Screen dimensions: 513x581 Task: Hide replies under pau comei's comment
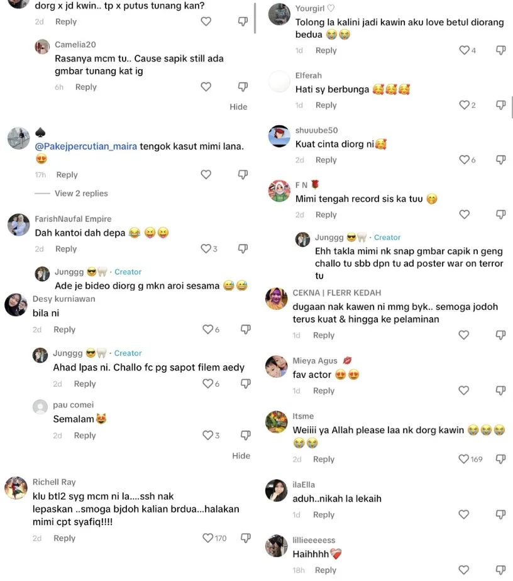[x=241, y=456]
